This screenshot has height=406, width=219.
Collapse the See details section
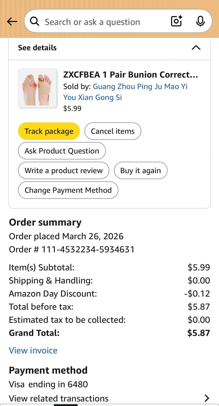tap(196, 48)
